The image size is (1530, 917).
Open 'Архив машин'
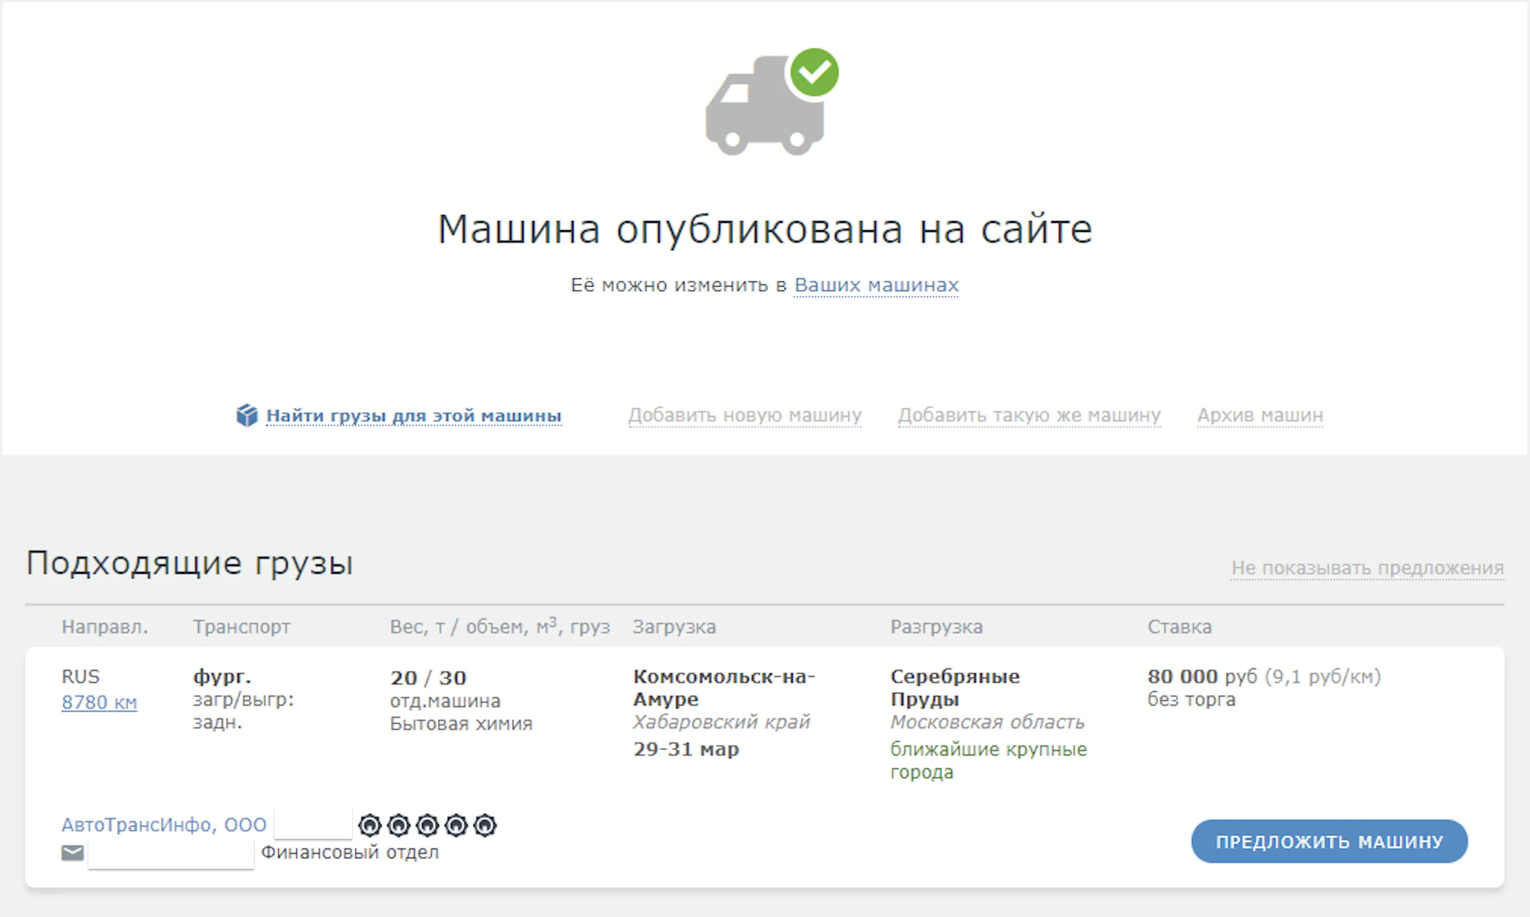pyautogui.click(x=1260, y=415)
